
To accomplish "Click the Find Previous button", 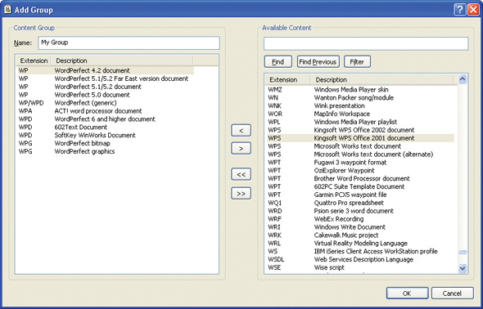I will (x=318, y=62).
